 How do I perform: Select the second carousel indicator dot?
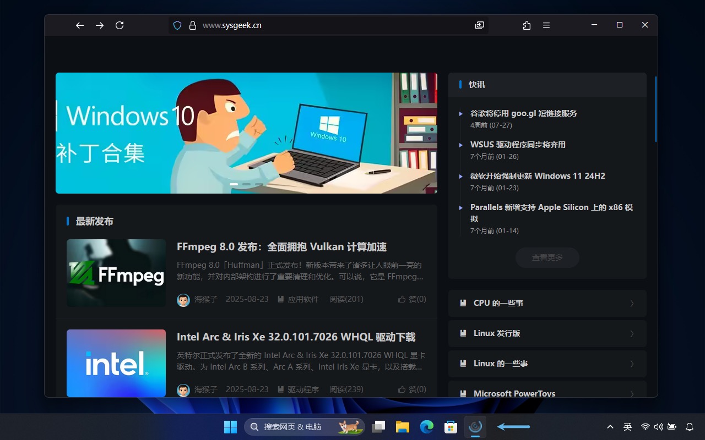(x=246, y=184)
